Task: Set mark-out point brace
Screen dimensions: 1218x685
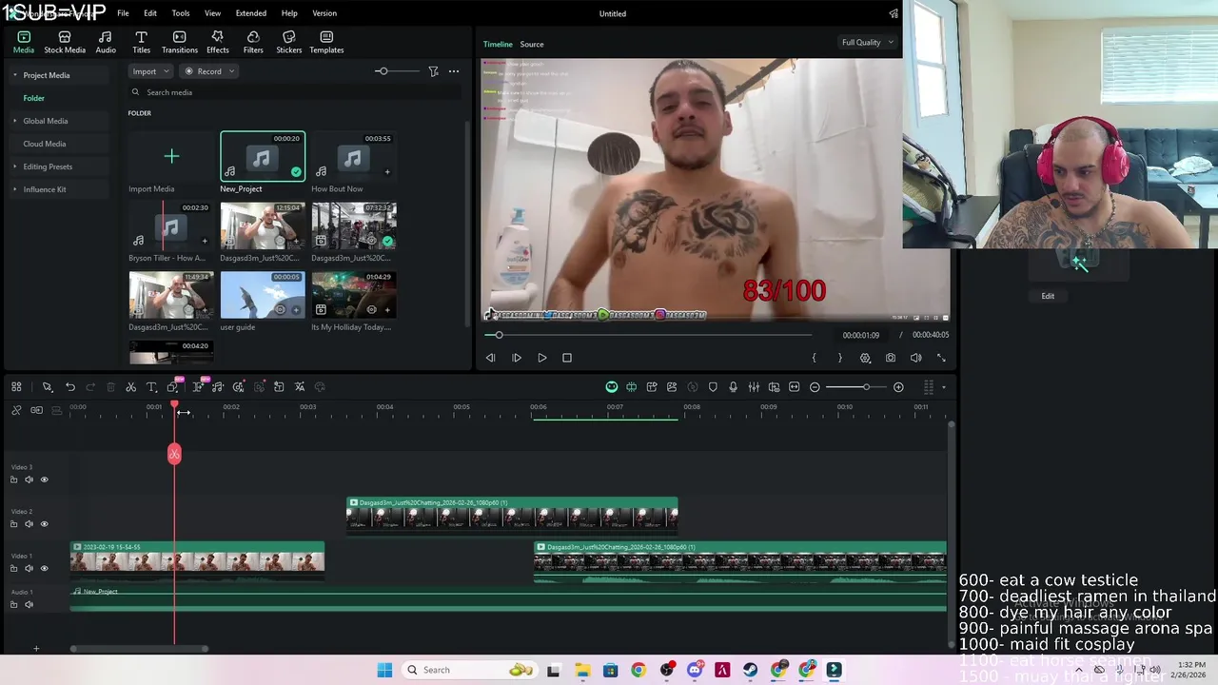Action: (x=839, y=358)
